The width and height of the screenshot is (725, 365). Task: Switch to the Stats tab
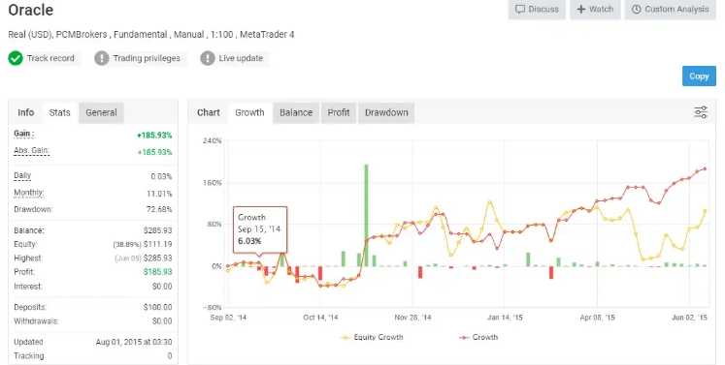tap(59, 112)
